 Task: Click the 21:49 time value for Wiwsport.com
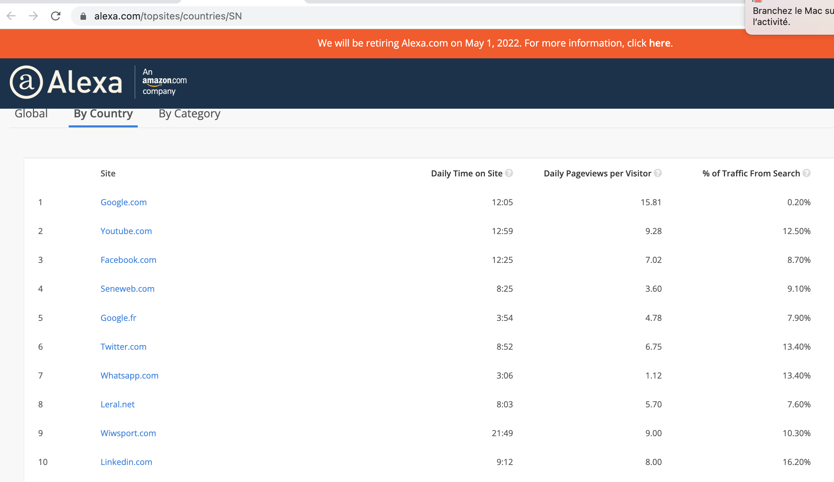coord(502,433)
